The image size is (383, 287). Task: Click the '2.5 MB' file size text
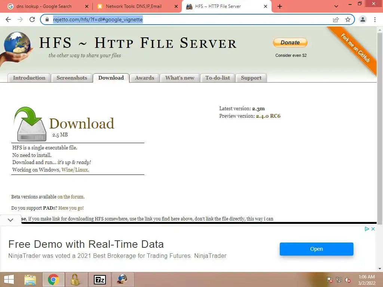[60, 135]
